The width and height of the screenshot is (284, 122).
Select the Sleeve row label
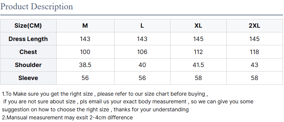pyautogui.click(x=28, y=78)
